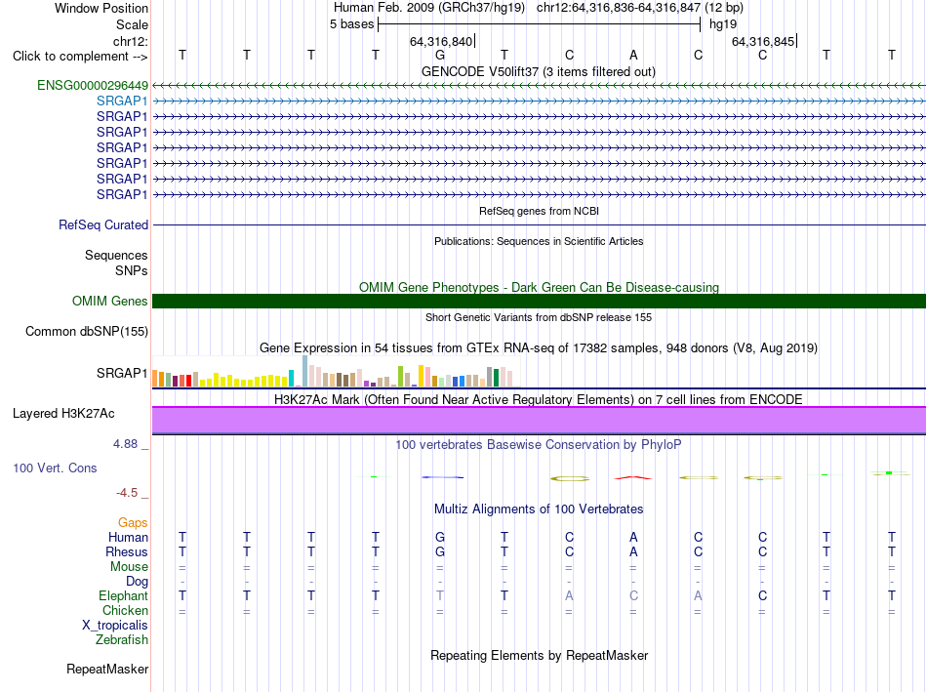Click the -4.5 conservation scale minimum
The image size is (927, 692).
click(127, 493)
